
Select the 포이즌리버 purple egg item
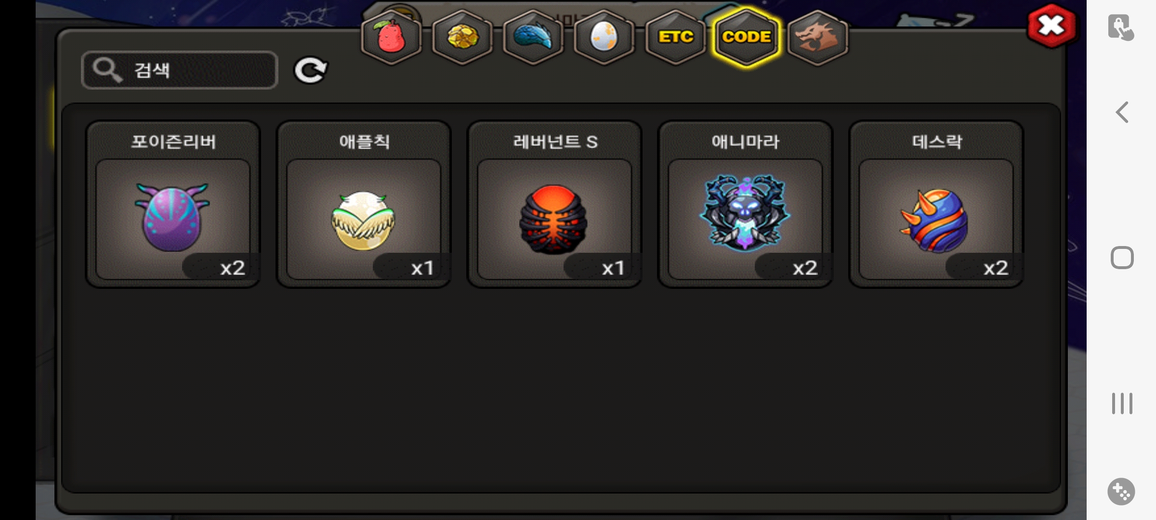point(173,204)
